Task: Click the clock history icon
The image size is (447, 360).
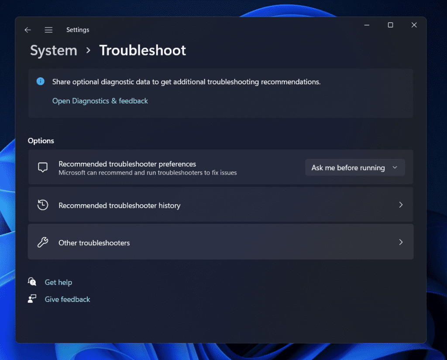Action: tap(43, 205)
